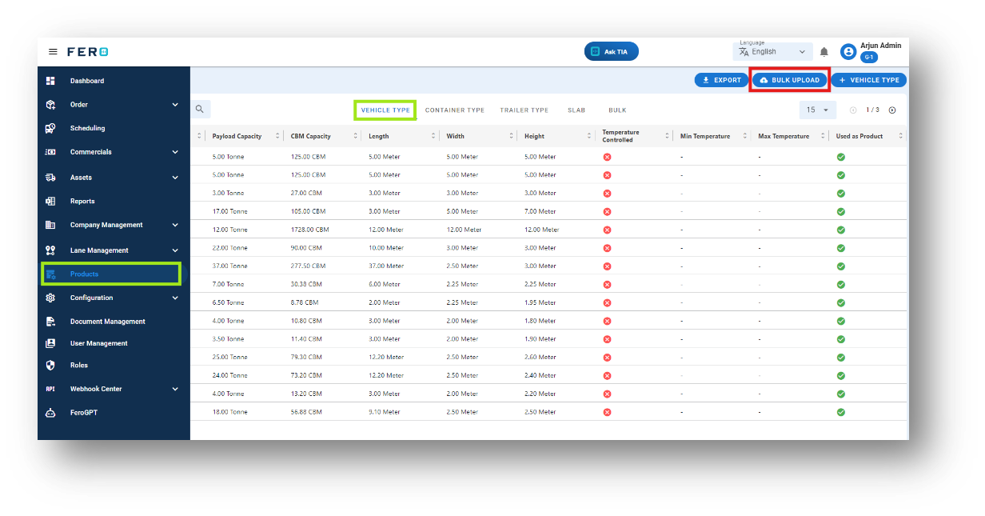Switch to the Container Type tab
This screenshot has width=985, height=516.
click(455, 110)
